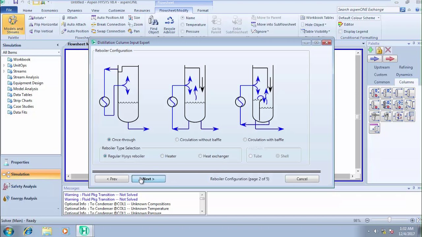422x237 pixels.
Task: Click Break Connection tool
Action: (108, 24)
